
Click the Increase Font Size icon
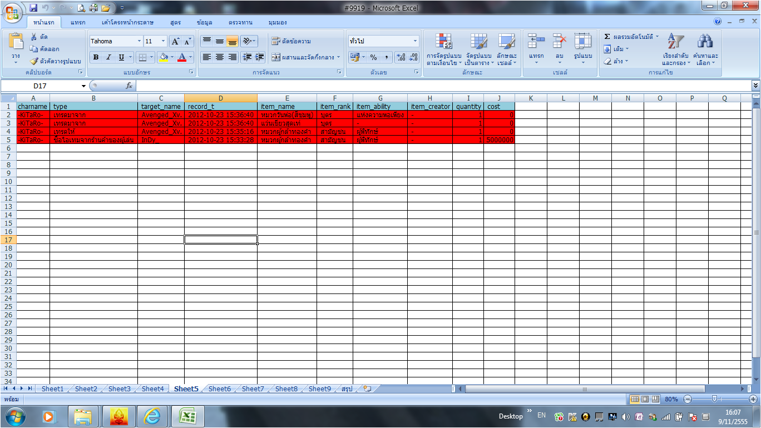tap(175, 41)
